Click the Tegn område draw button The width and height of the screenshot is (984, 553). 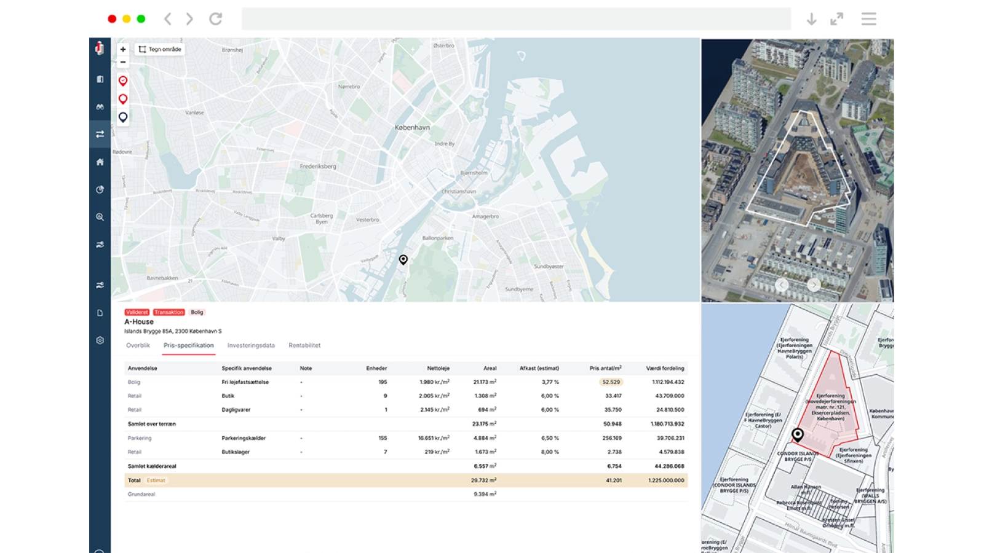pos(160,49)
